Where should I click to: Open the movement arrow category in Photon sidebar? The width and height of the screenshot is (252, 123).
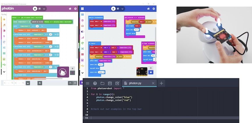point(4,19)
